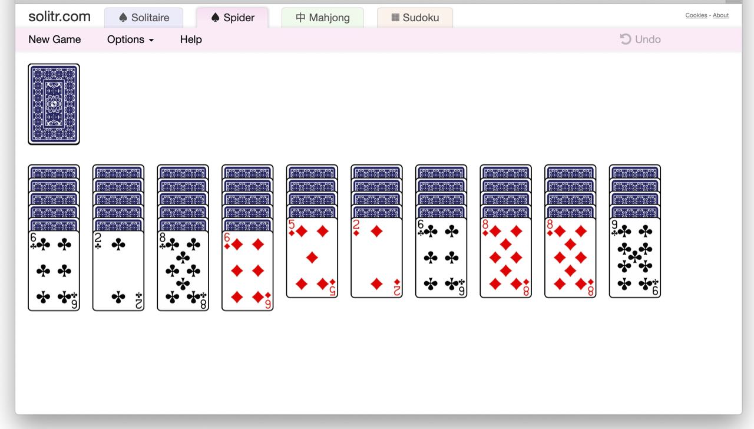The width and height of the screenshot is (754, 429).
Task: Open the Options dropdown menu
Action: 130,39
